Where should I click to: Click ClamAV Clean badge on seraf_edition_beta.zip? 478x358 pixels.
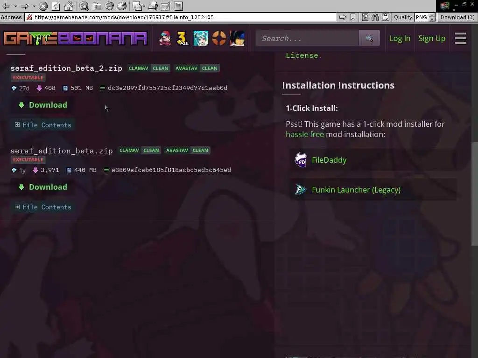click(x=139, y=151)
